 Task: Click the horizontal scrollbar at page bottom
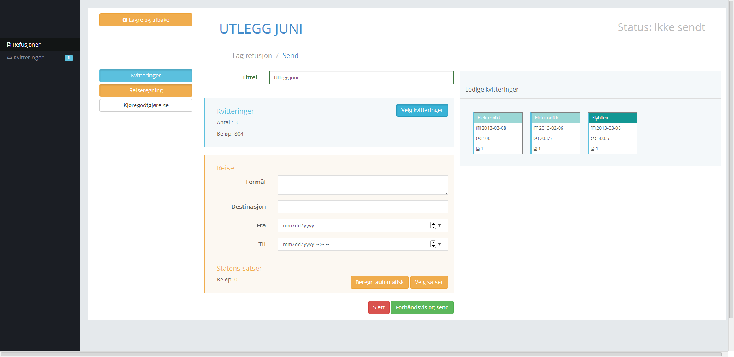pos(361,354)
